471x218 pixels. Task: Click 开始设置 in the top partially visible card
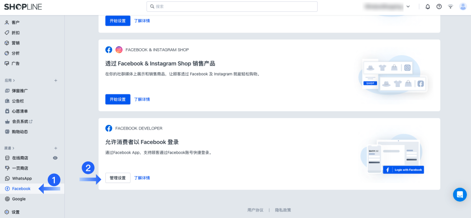coord(118,21)
